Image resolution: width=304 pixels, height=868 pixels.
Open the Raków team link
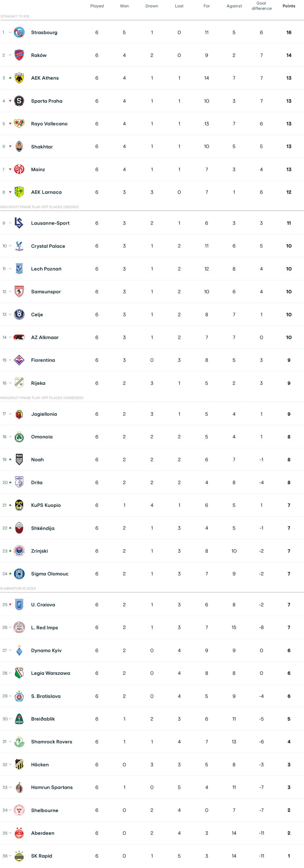tap(39, 55)
